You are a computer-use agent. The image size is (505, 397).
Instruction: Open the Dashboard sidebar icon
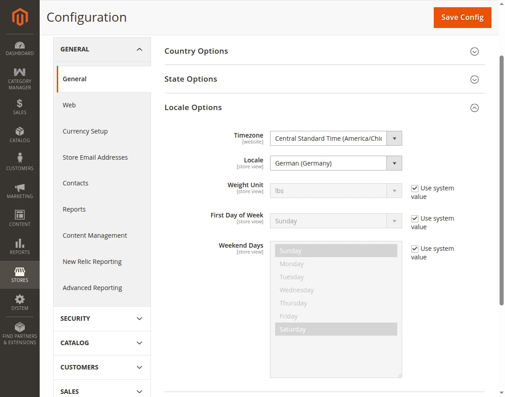click(20, 49)
